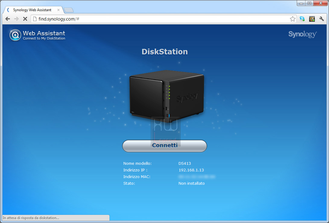Open the Chrome wrench menu
329x223 pixels.
pos(321,19)
